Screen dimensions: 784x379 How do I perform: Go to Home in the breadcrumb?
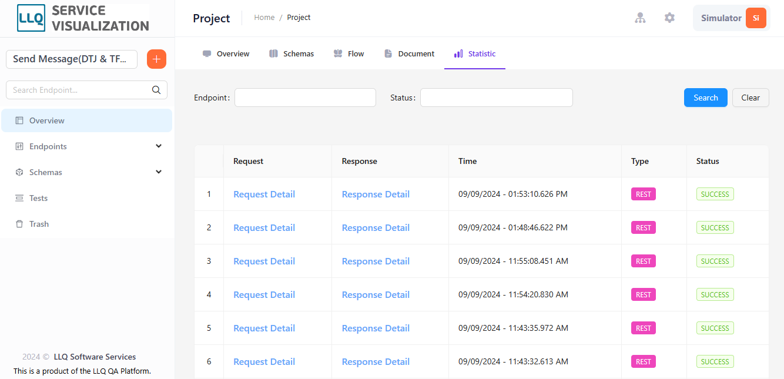coord(264,18)
